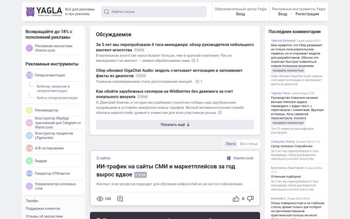
Task: Open the ИИ-трафик на сайты СМИ article title
Action: (x=166, y=170)
